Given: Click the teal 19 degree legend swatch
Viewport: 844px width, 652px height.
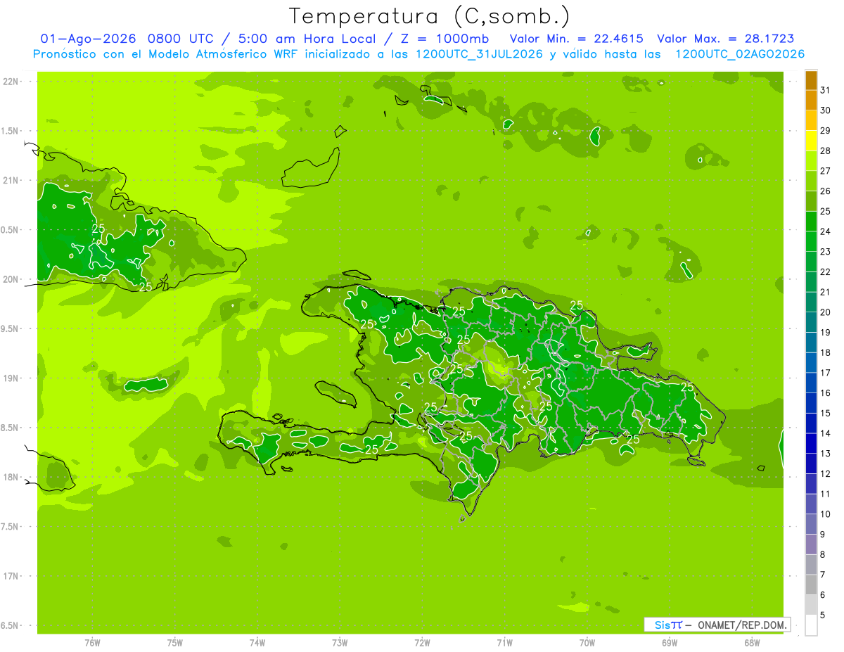Looking at the screenshot, I should click(811, 323).
